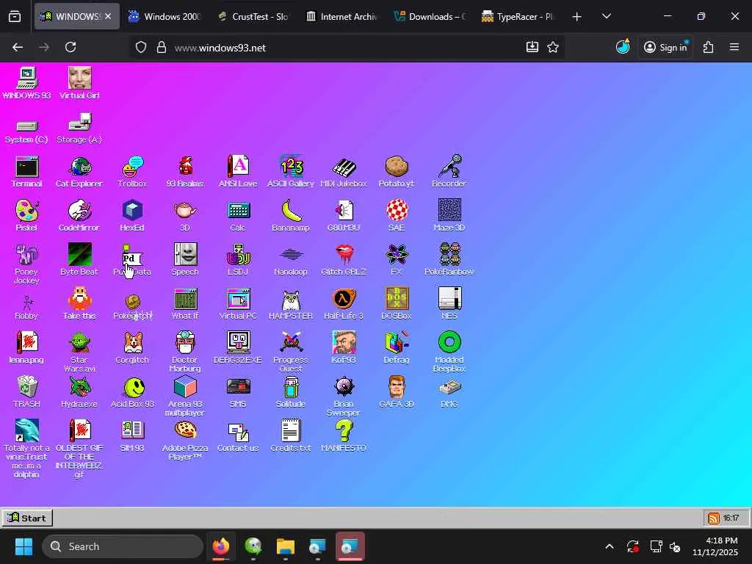Open SIM 93 icon
The image size is (752, 564).
[132, 436]
